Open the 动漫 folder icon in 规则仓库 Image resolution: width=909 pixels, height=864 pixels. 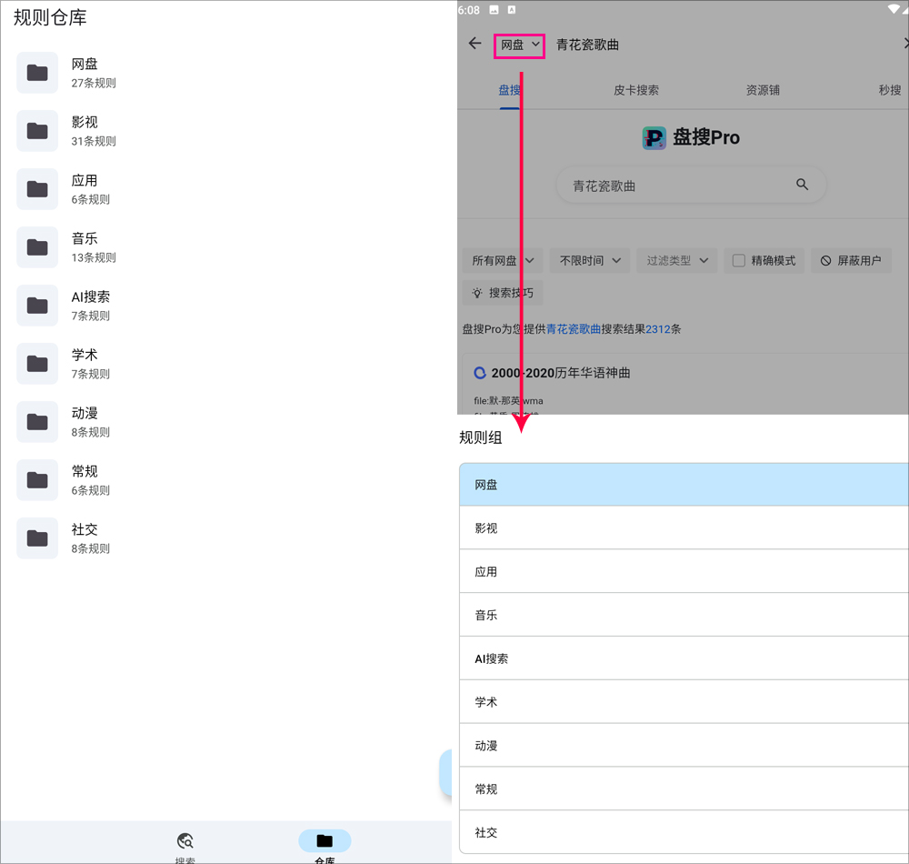pyautogui.click(x=37, y=422)
